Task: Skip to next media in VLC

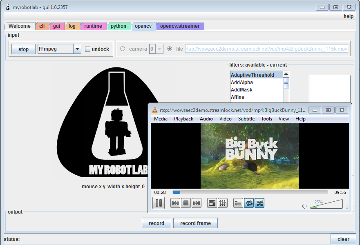Action: point(196,203)
